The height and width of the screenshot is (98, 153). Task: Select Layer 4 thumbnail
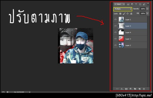121,32
